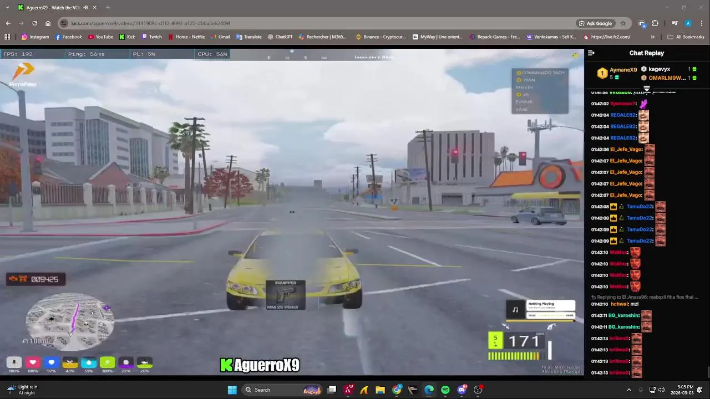Open the Instagram bookmark
This screenshot has height=399, width=710.
click(35, 37)
